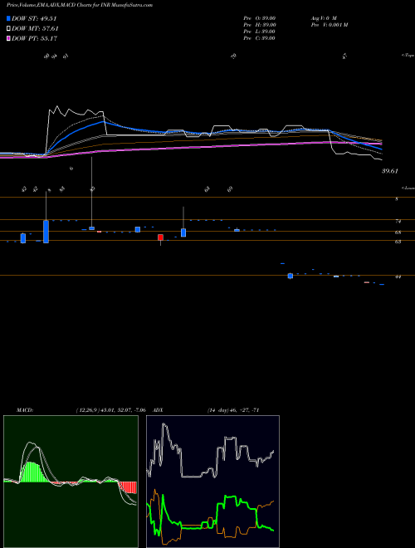
Task: Click the 63 price level label
Action: [x=398, y=242]
